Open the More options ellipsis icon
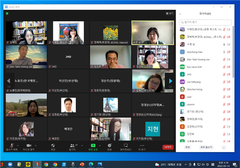 [142, 145]
